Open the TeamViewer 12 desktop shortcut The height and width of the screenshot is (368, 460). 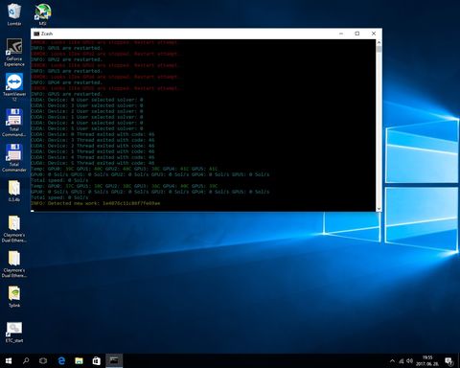pyautogui.click(x=14, y=87)
